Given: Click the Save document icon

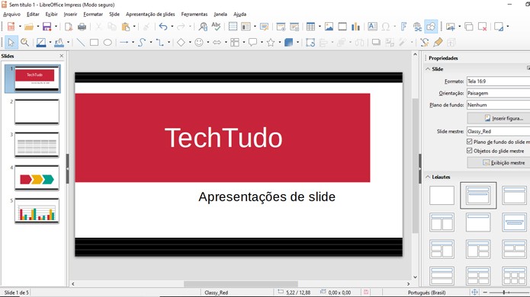Looking at the screenshot, I should click(x=47, y=27).
